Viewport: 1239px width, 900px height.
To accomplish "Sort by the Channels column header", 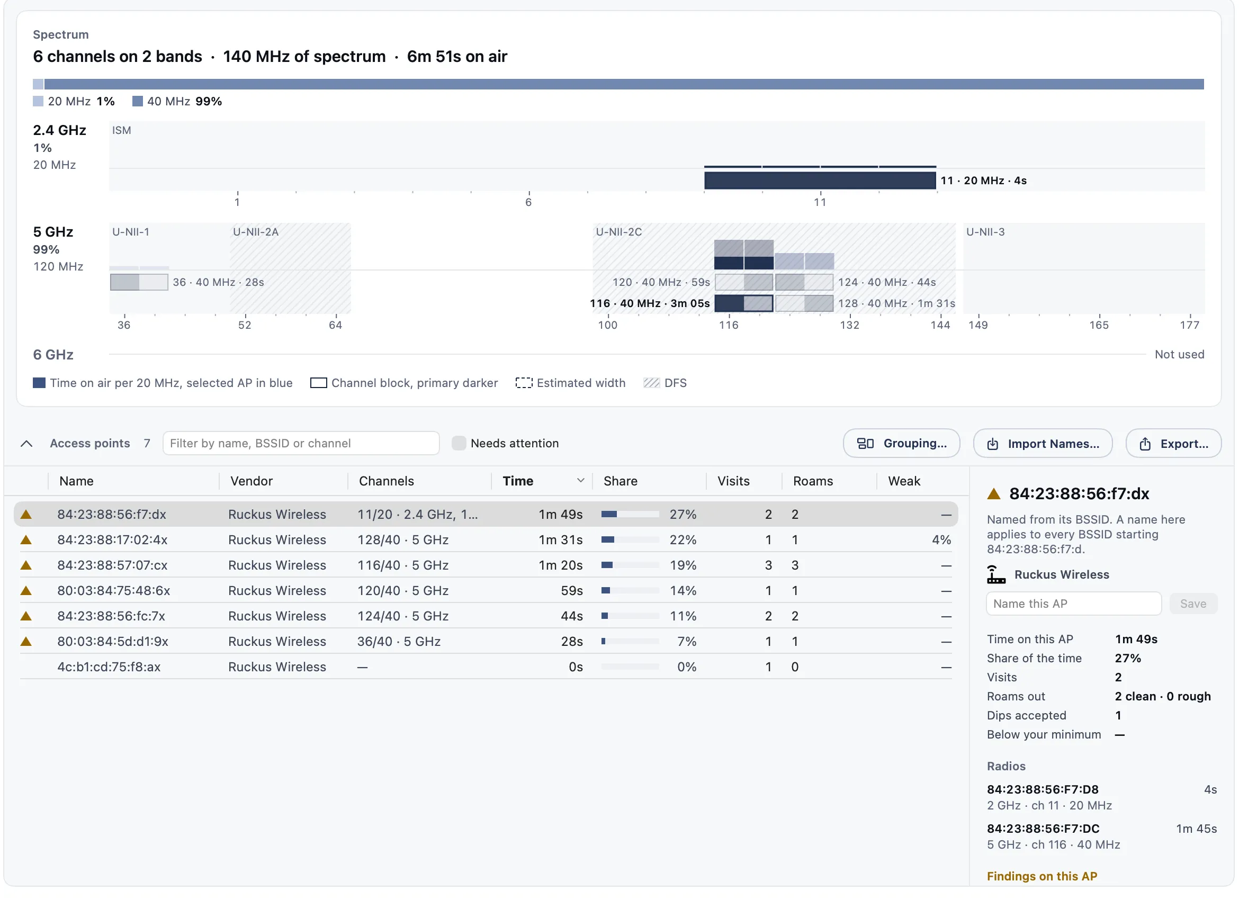I will pos(386,481).
